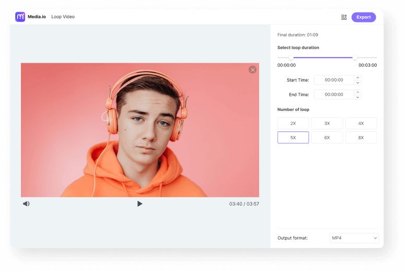Select the 2X loop option

coord(293,123)
